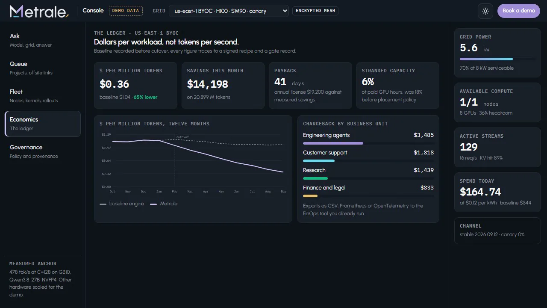Click the 6% stranded capacity value

(368, 82)
